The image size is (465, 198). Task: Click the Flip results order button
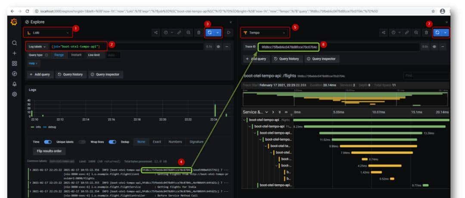49,151
